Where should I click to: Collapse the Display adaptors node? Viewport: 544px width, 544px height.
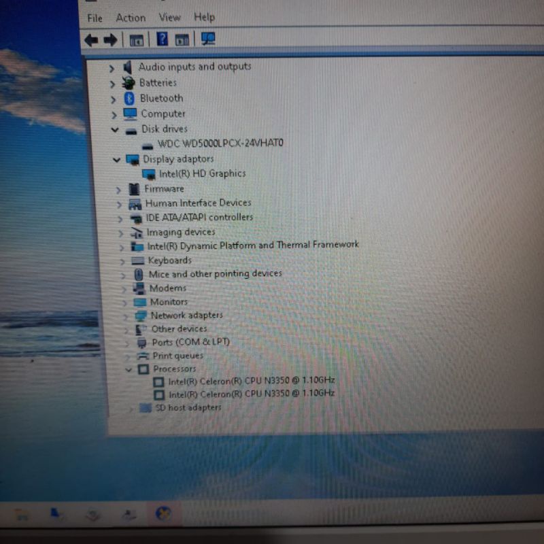[x=116, y=160]
